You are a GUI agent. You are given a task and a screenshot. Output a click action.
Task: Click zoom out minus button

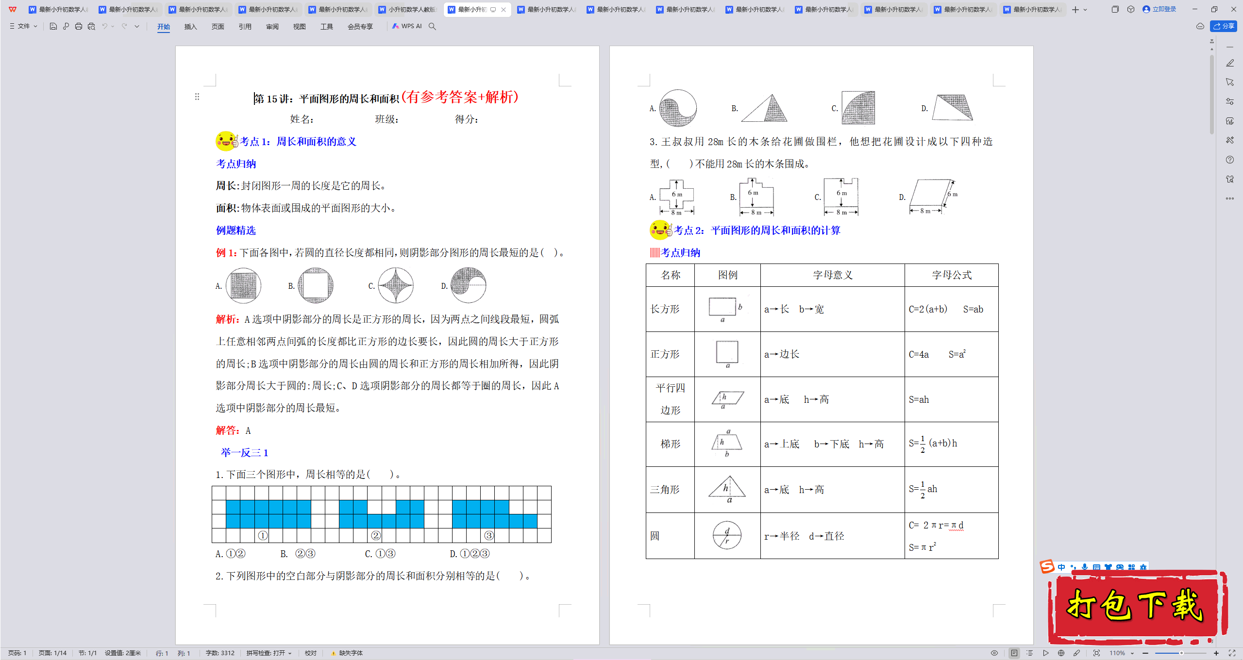pyautogui.click(x=1145, y=653)
